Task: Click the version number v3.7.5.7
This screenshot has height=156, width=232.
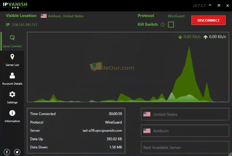Action: tap(199, 6)
